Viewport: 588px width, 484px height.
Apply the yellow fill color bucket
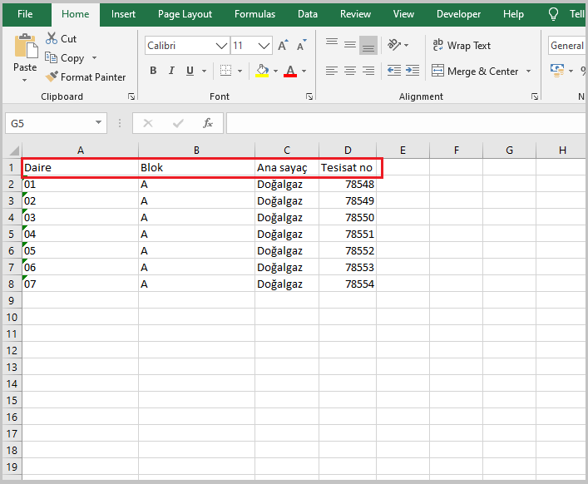click(262, 71)
